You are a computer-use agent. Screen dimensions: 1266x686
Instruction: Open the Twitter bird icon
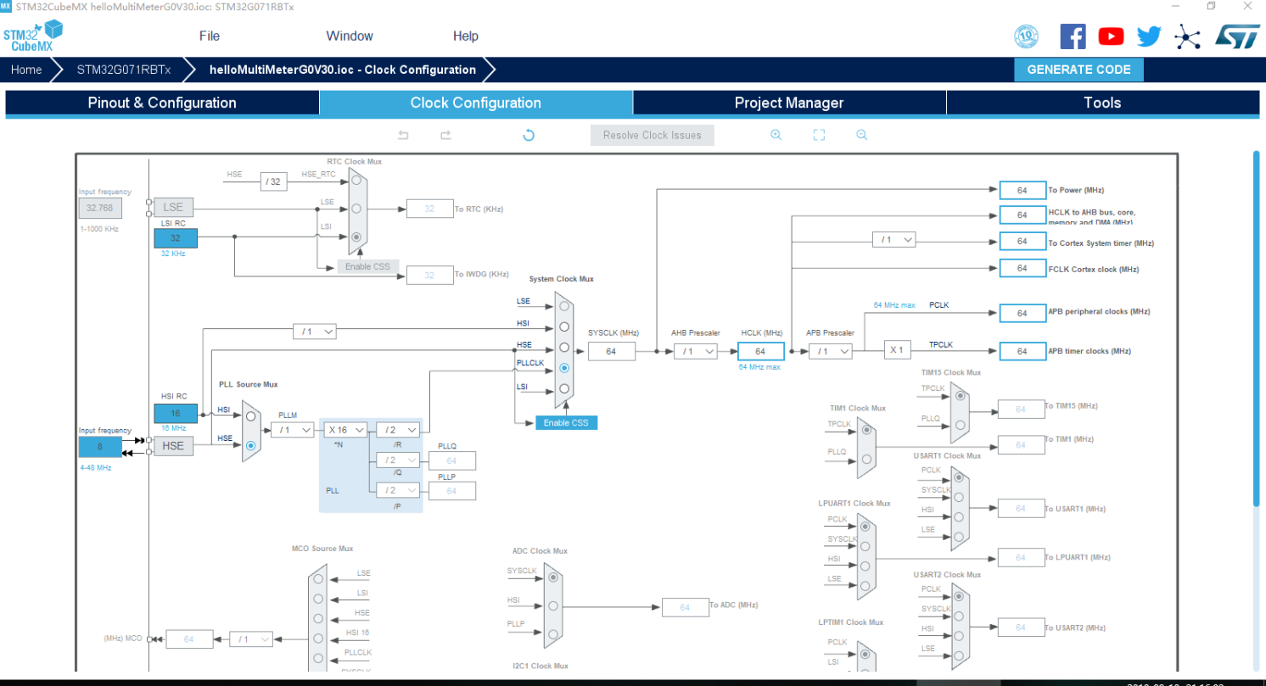(x=1149, y=36)
